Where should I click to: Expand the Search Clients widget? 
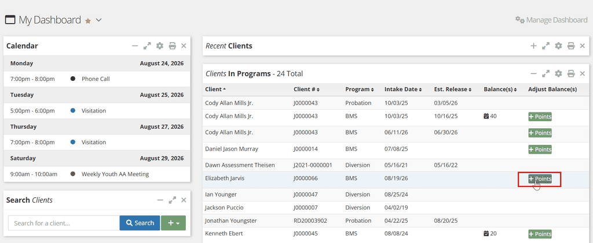point(173,200)
